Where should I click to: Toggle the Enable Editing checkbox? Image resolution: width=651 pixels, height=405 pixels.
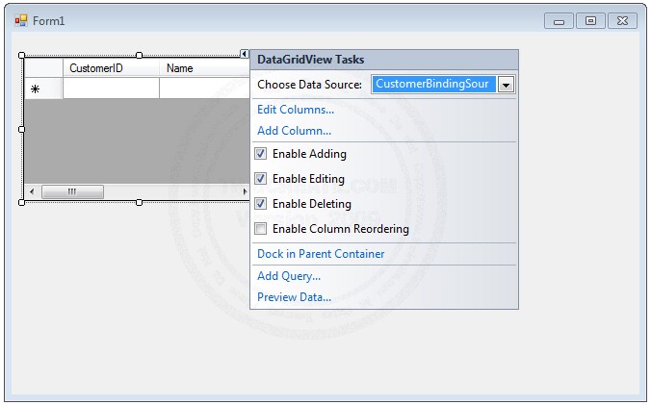pos(261,179)
